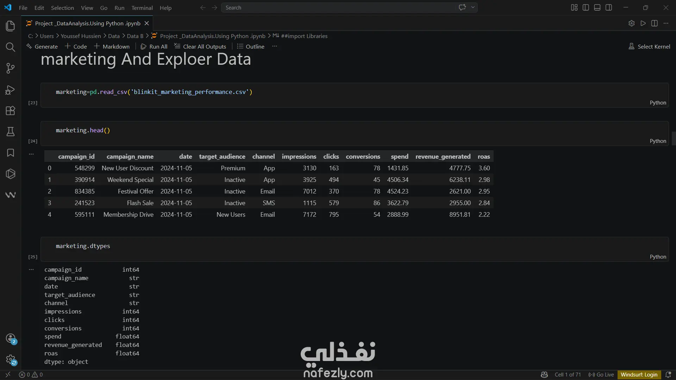Open notebook settings gear in editor toolbar

(x=631, y=23)
